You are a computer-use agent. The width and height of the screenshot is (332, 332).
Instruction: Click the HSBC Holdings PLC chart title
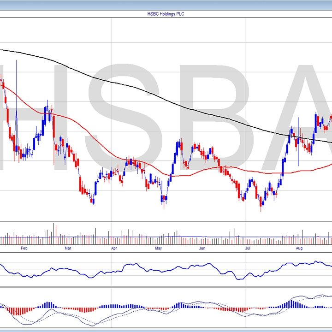pos(166,14)
